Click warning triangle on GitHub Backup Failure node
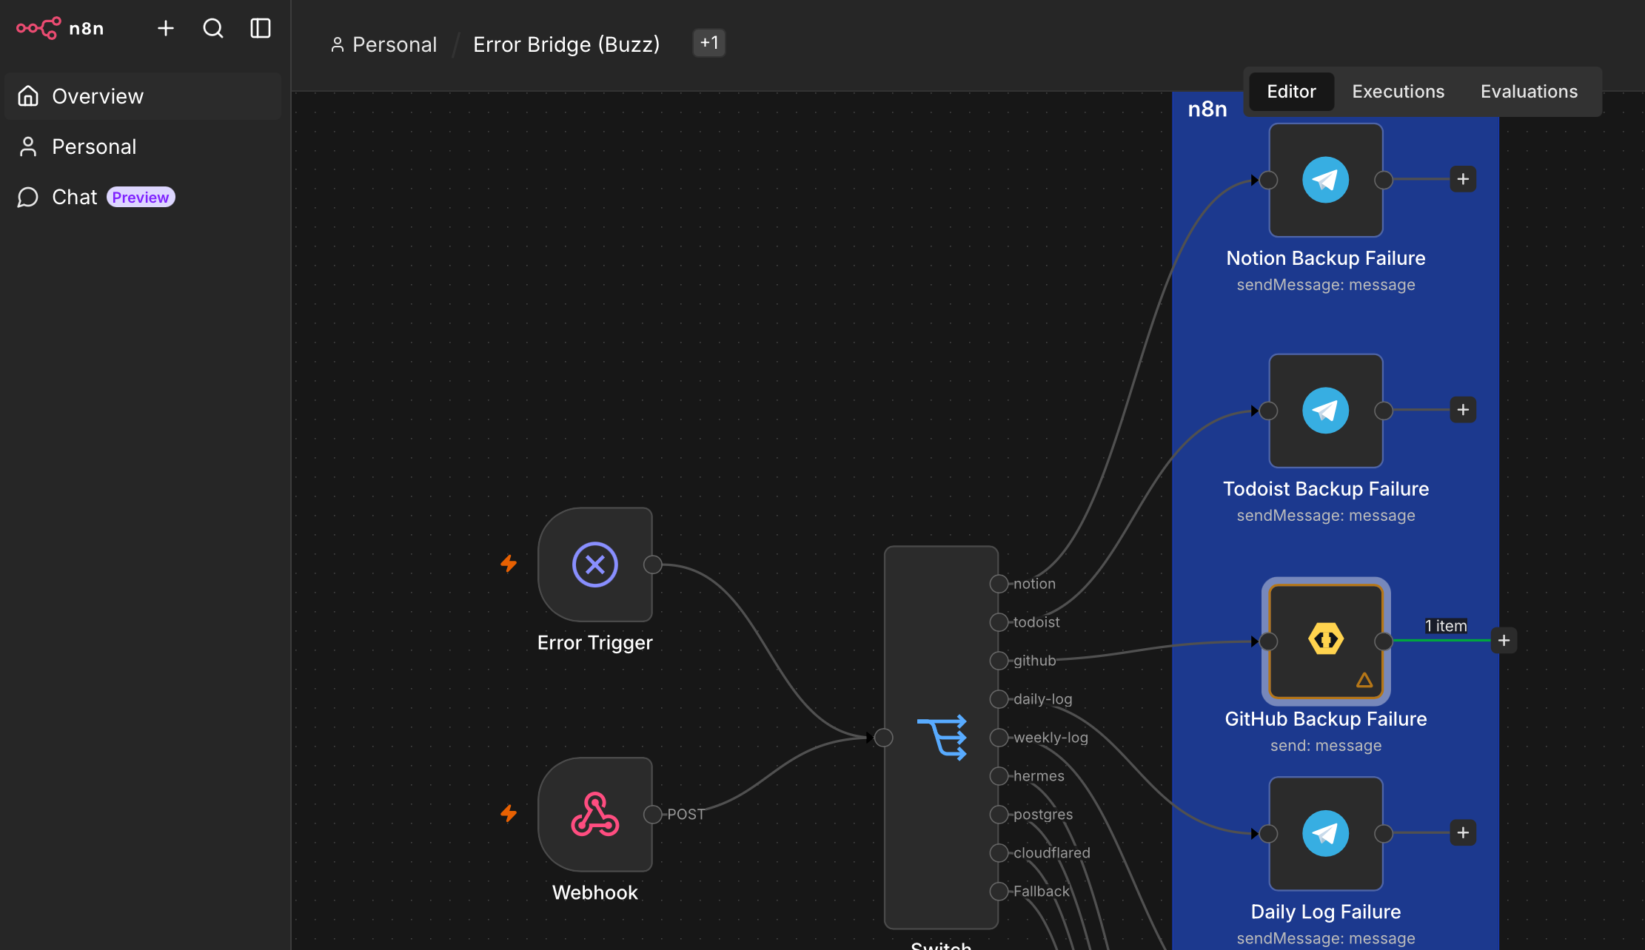The image size is (1645, 950). pos(1364,680)
